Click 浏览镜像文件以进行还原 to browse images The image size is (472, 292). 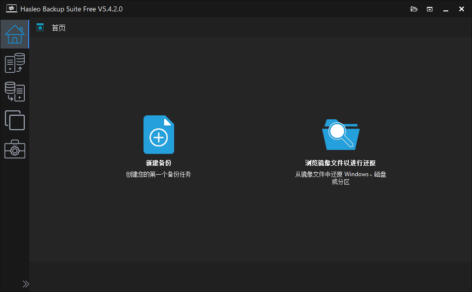click(x=340, y=162)
